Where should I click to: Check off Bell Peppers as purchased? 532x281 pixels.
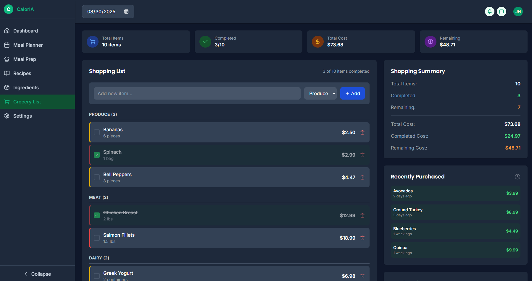[x=97, y=177]
